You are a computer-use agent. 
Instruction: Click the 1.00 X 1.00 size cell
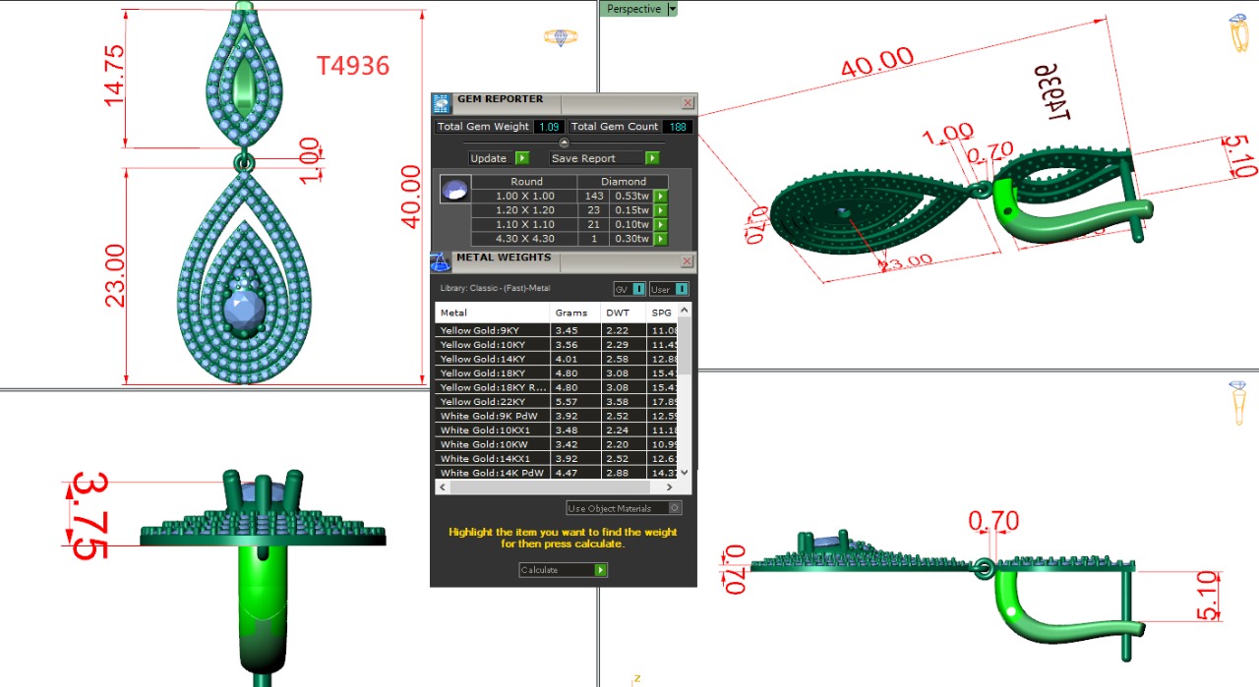click(526, 196)
